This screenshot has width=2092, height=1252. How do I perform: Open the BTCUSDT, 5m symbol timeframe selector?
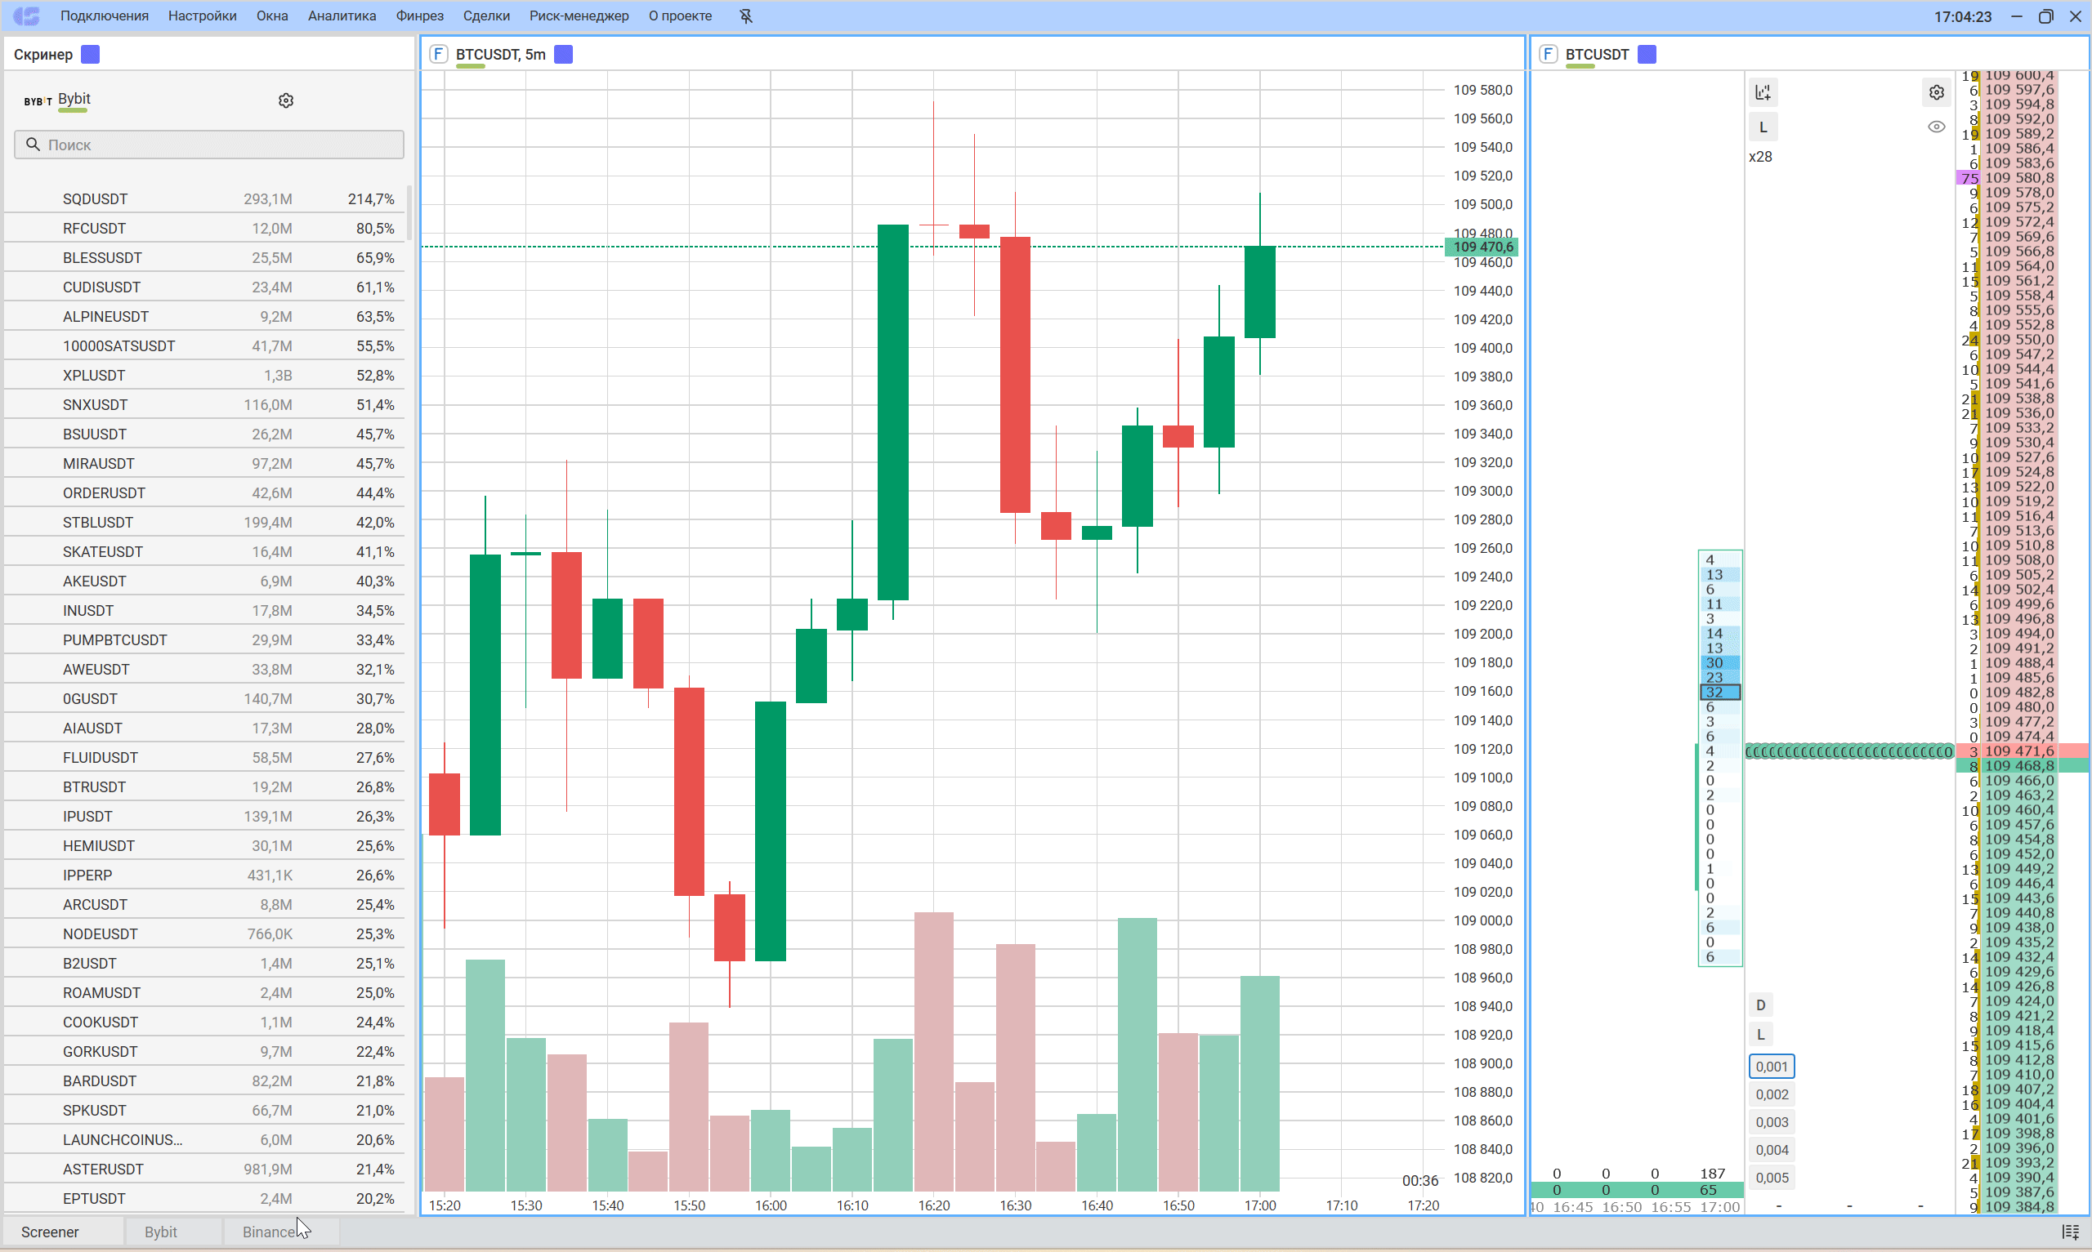[500, 55]
